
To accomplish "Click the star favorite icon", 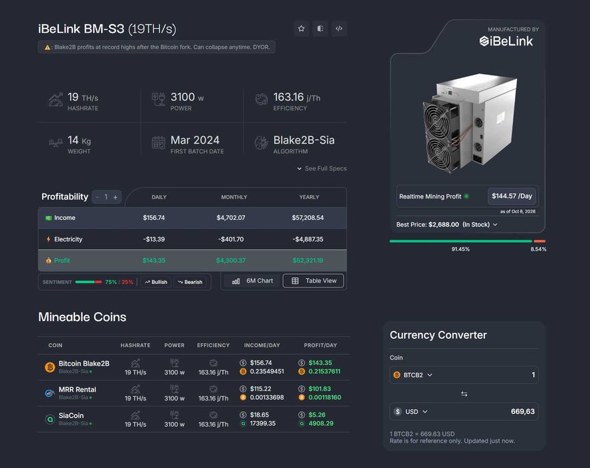I will pos(302,29).
